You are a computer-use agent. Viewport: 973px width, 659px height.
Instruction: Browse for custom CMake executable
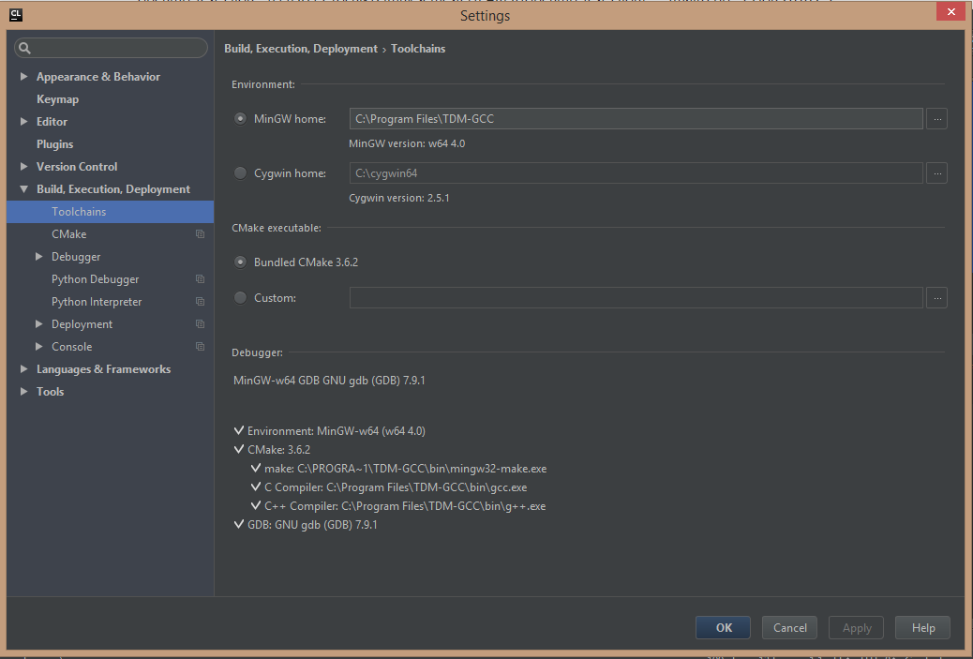(x=936, y=298)
